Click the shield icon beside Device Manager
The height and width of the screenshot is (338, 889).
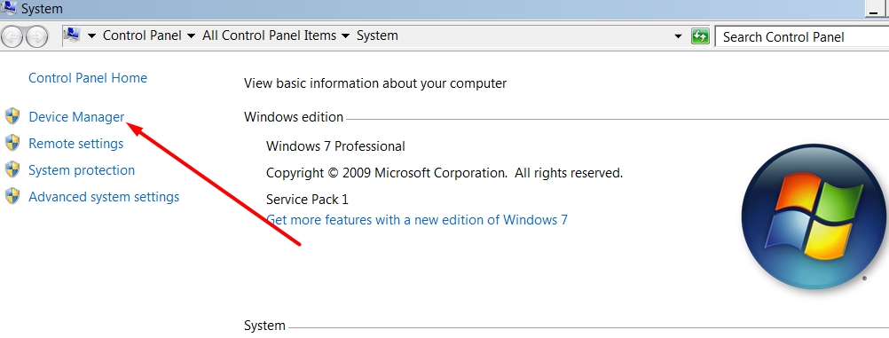[x=12, y=117]
